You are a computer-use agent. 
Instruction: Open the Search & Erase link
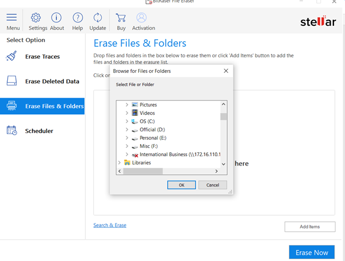click(x=110, y=225)
